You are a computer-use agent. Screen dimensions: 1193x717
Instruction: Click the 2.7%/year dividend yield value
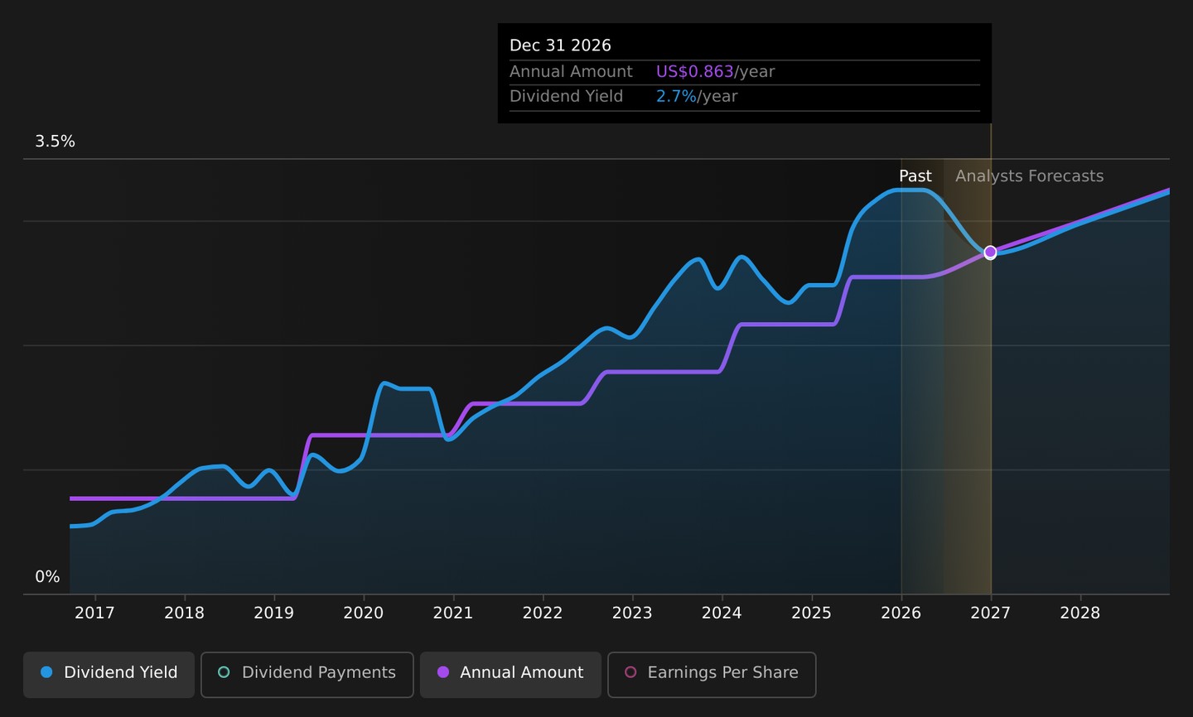coord(697,97)
